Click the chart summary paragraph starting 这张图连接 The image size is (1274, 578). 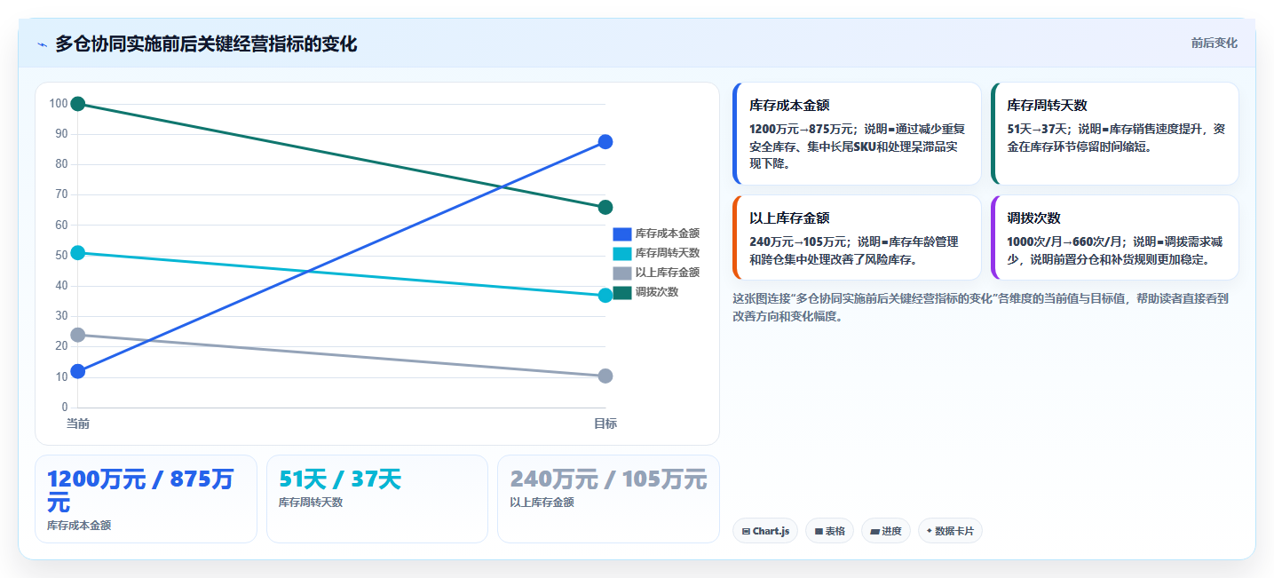point(980,307)
